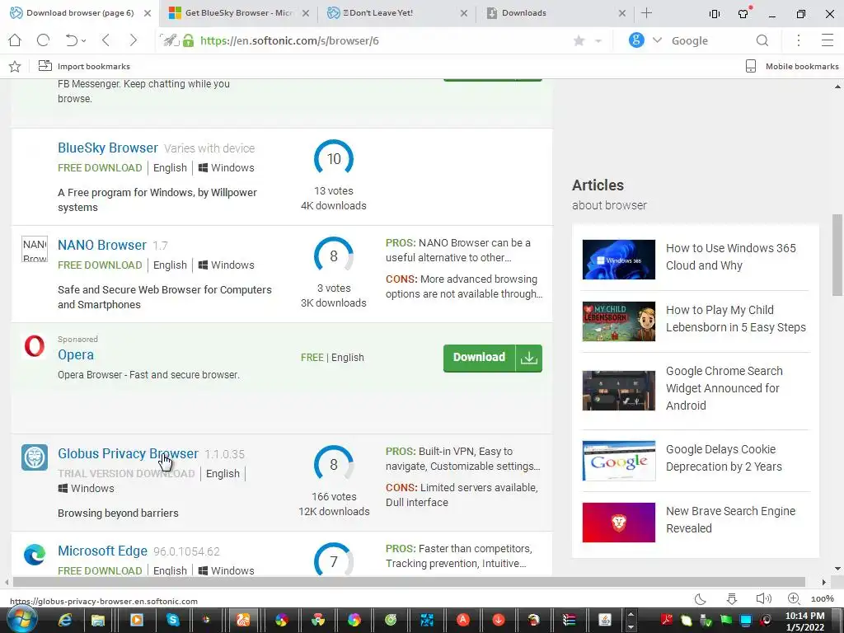This screenshot has width=844, height=633.
Task: Click the rocket speed mode icon in the address bar
Action: 170,40
